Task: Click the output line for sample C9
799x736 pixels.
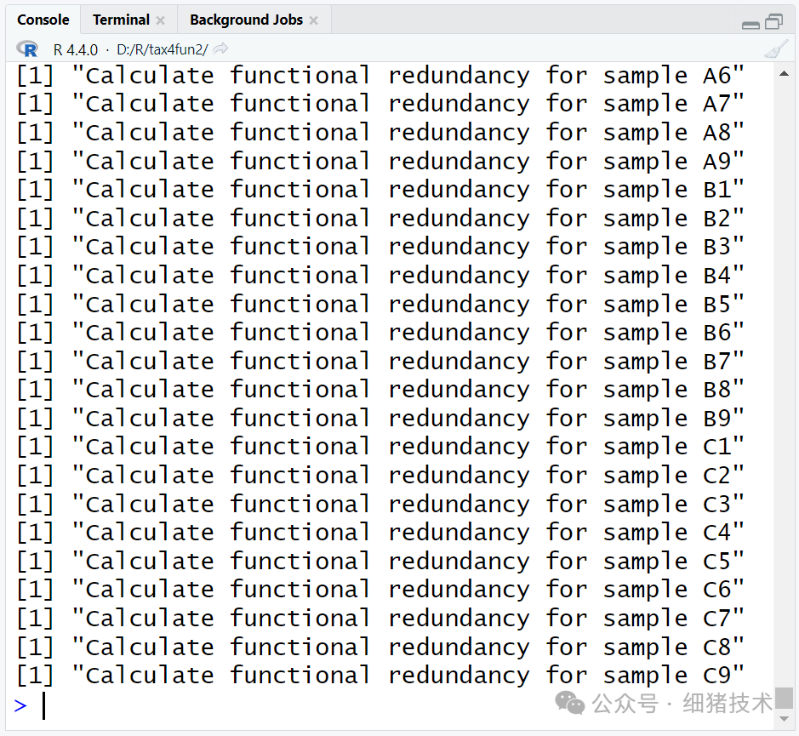Action: click(x=380, y=676)
